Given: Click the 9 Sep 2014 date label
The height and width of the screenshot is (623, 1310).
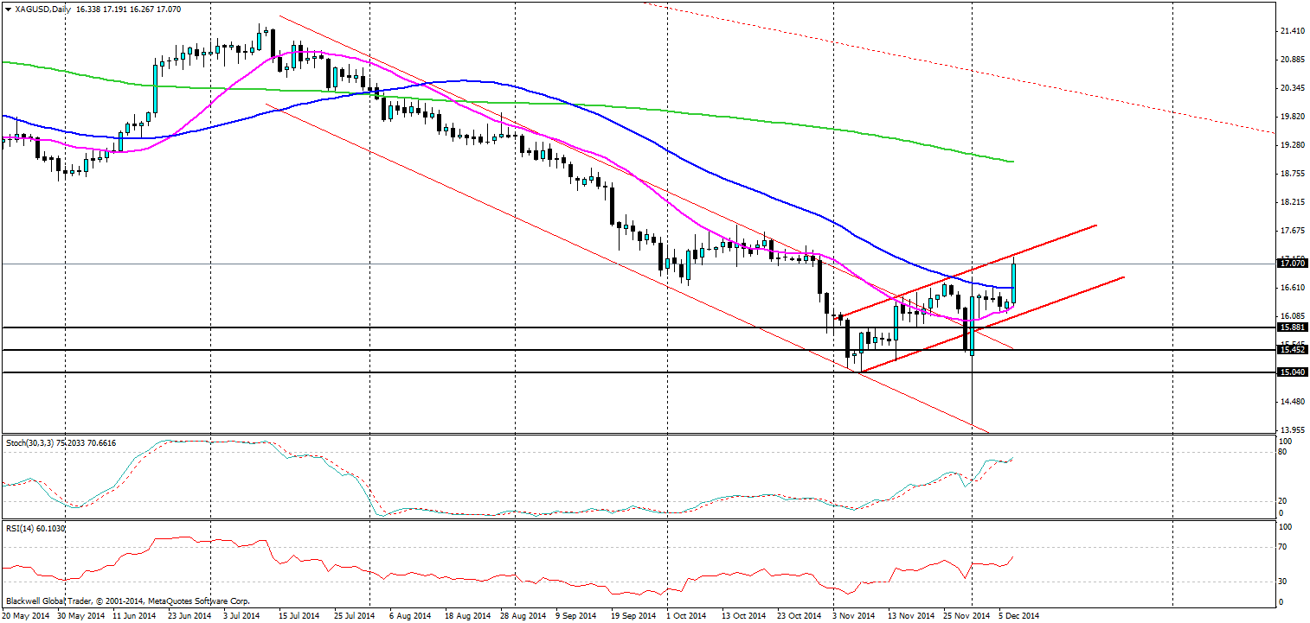Looking at the screenshot, I should [x=576, y=616].
